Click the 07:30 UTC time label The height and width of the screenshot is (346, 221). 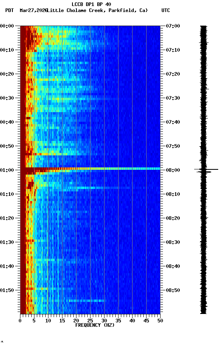click(x=173, y=98)
